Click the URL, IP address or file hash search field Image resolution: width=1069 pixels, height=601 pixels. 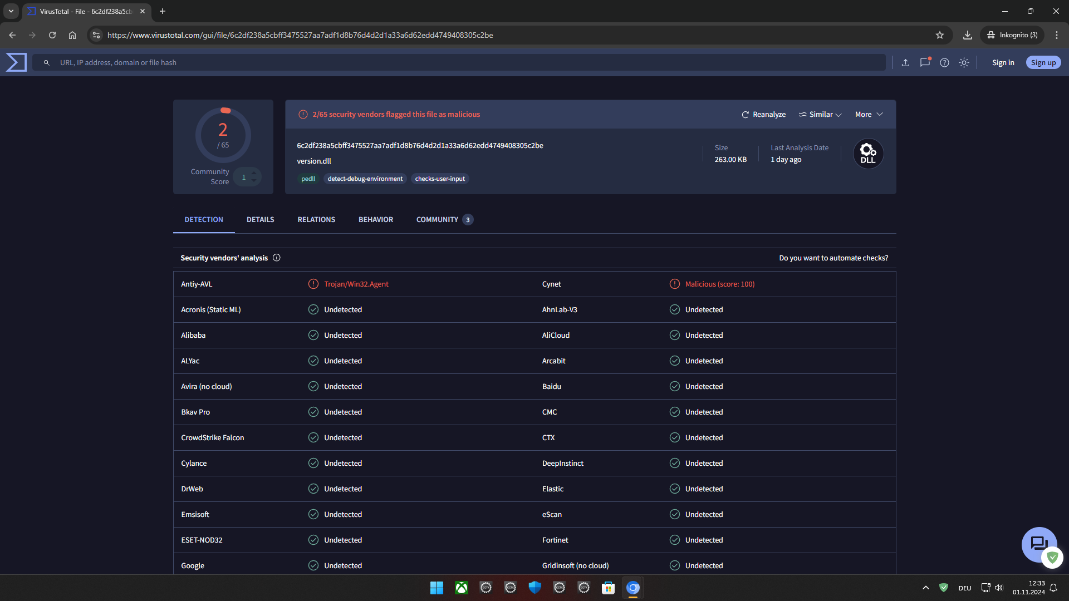tap(334, 62)
